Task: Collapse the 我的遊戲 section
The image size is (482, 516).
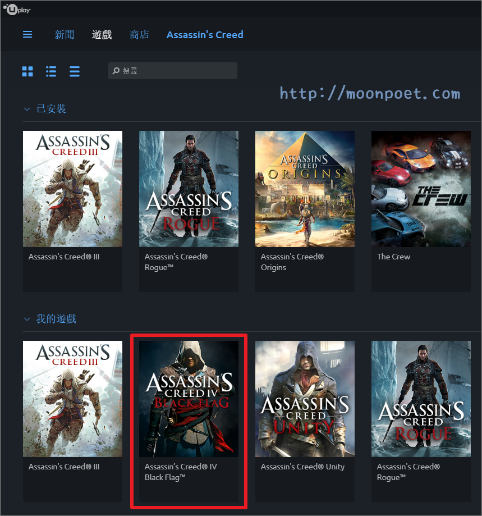Action: pyautogui.click(x=26, y=318)
